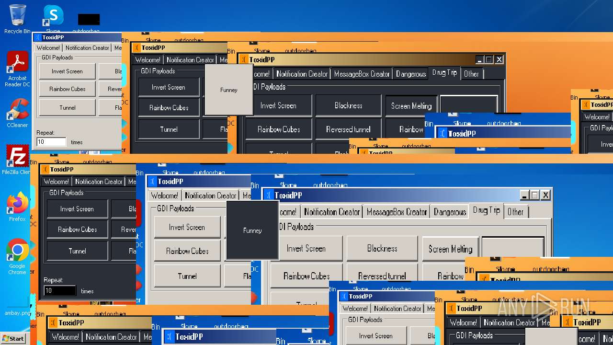Open Notification Creator in light ToxidPP window with Repeat field
The height and width of the screenshot is (345, 613).
point(87,48)
